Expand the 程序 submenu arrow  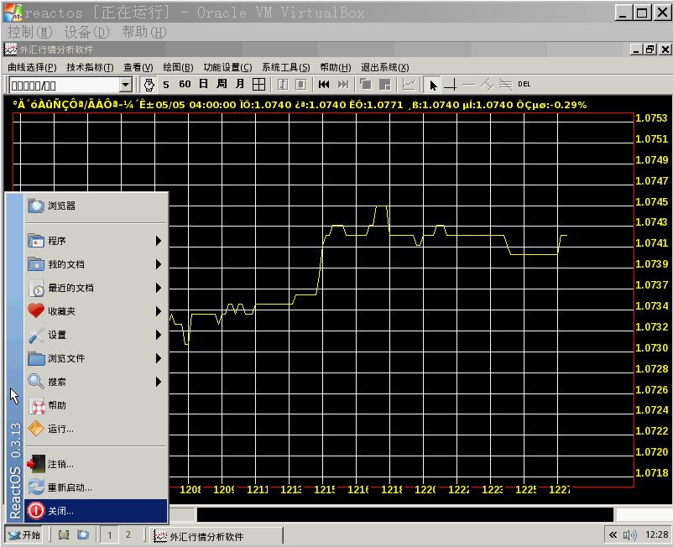click(159, 241)
